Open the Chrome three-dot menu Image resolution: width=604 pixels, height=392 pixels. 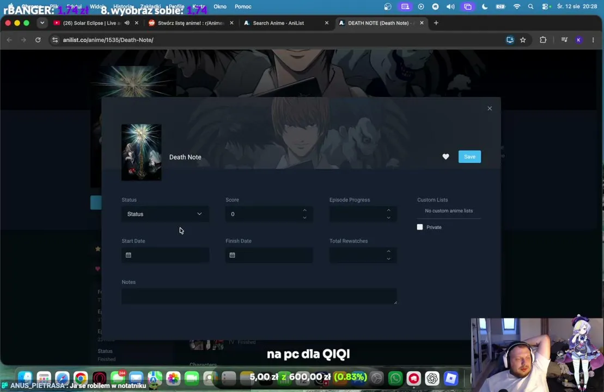593,40
